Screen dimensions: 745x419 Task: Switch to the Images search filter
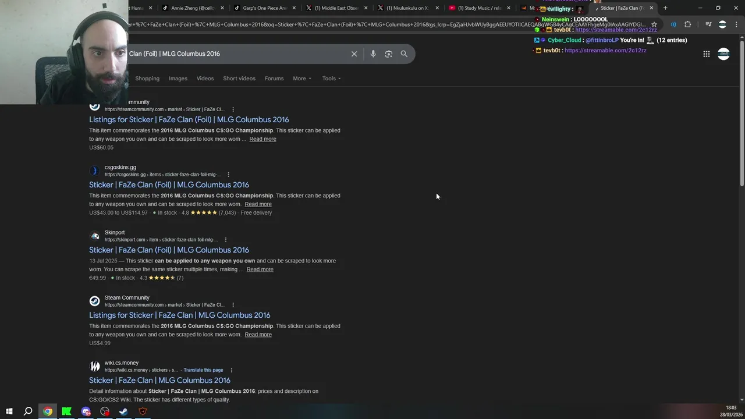pos(178,79)
